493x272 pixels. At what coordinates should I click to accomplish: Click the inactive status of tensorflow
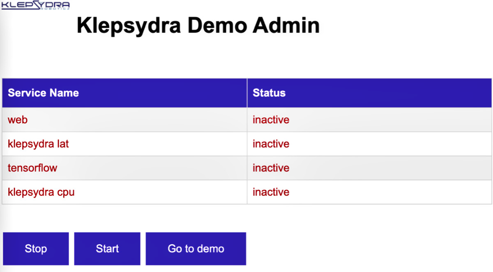coord(271,168)
